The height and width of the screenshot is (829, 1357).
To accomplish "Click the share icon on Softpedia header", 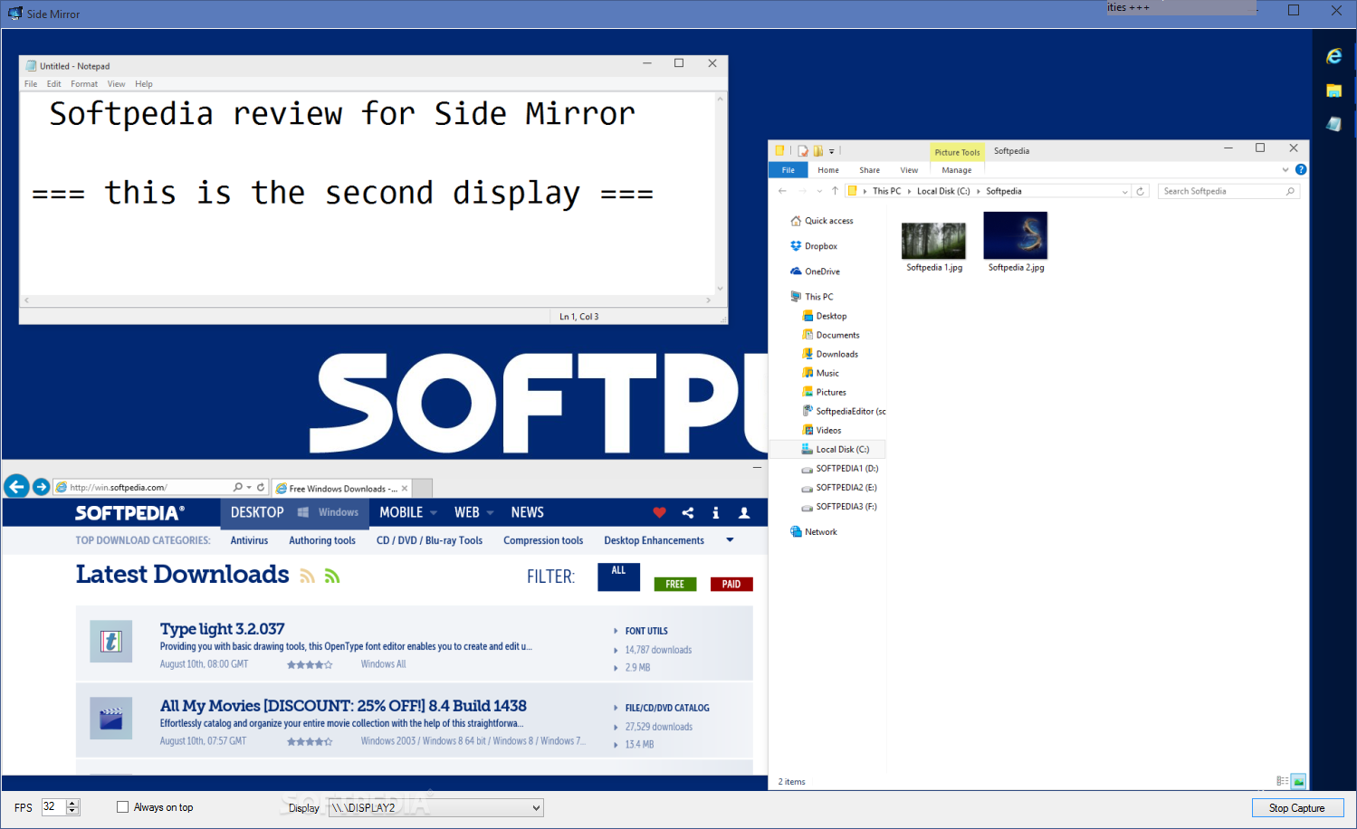I will click(688, 513).
